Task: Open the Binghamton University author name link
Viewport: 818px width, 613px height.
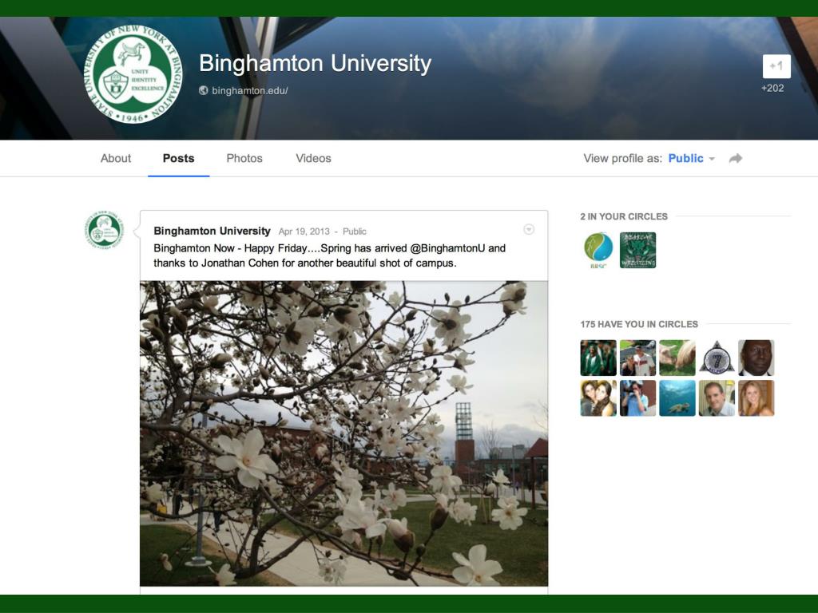Action: [212, 231]
